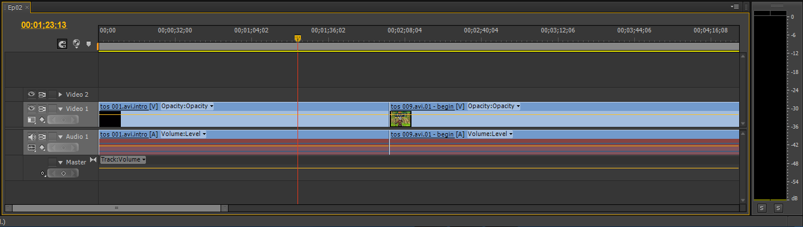Click the Audio 1 Show Keyframes icon
This screenshot has width=803, height=227.
(42, 147)
